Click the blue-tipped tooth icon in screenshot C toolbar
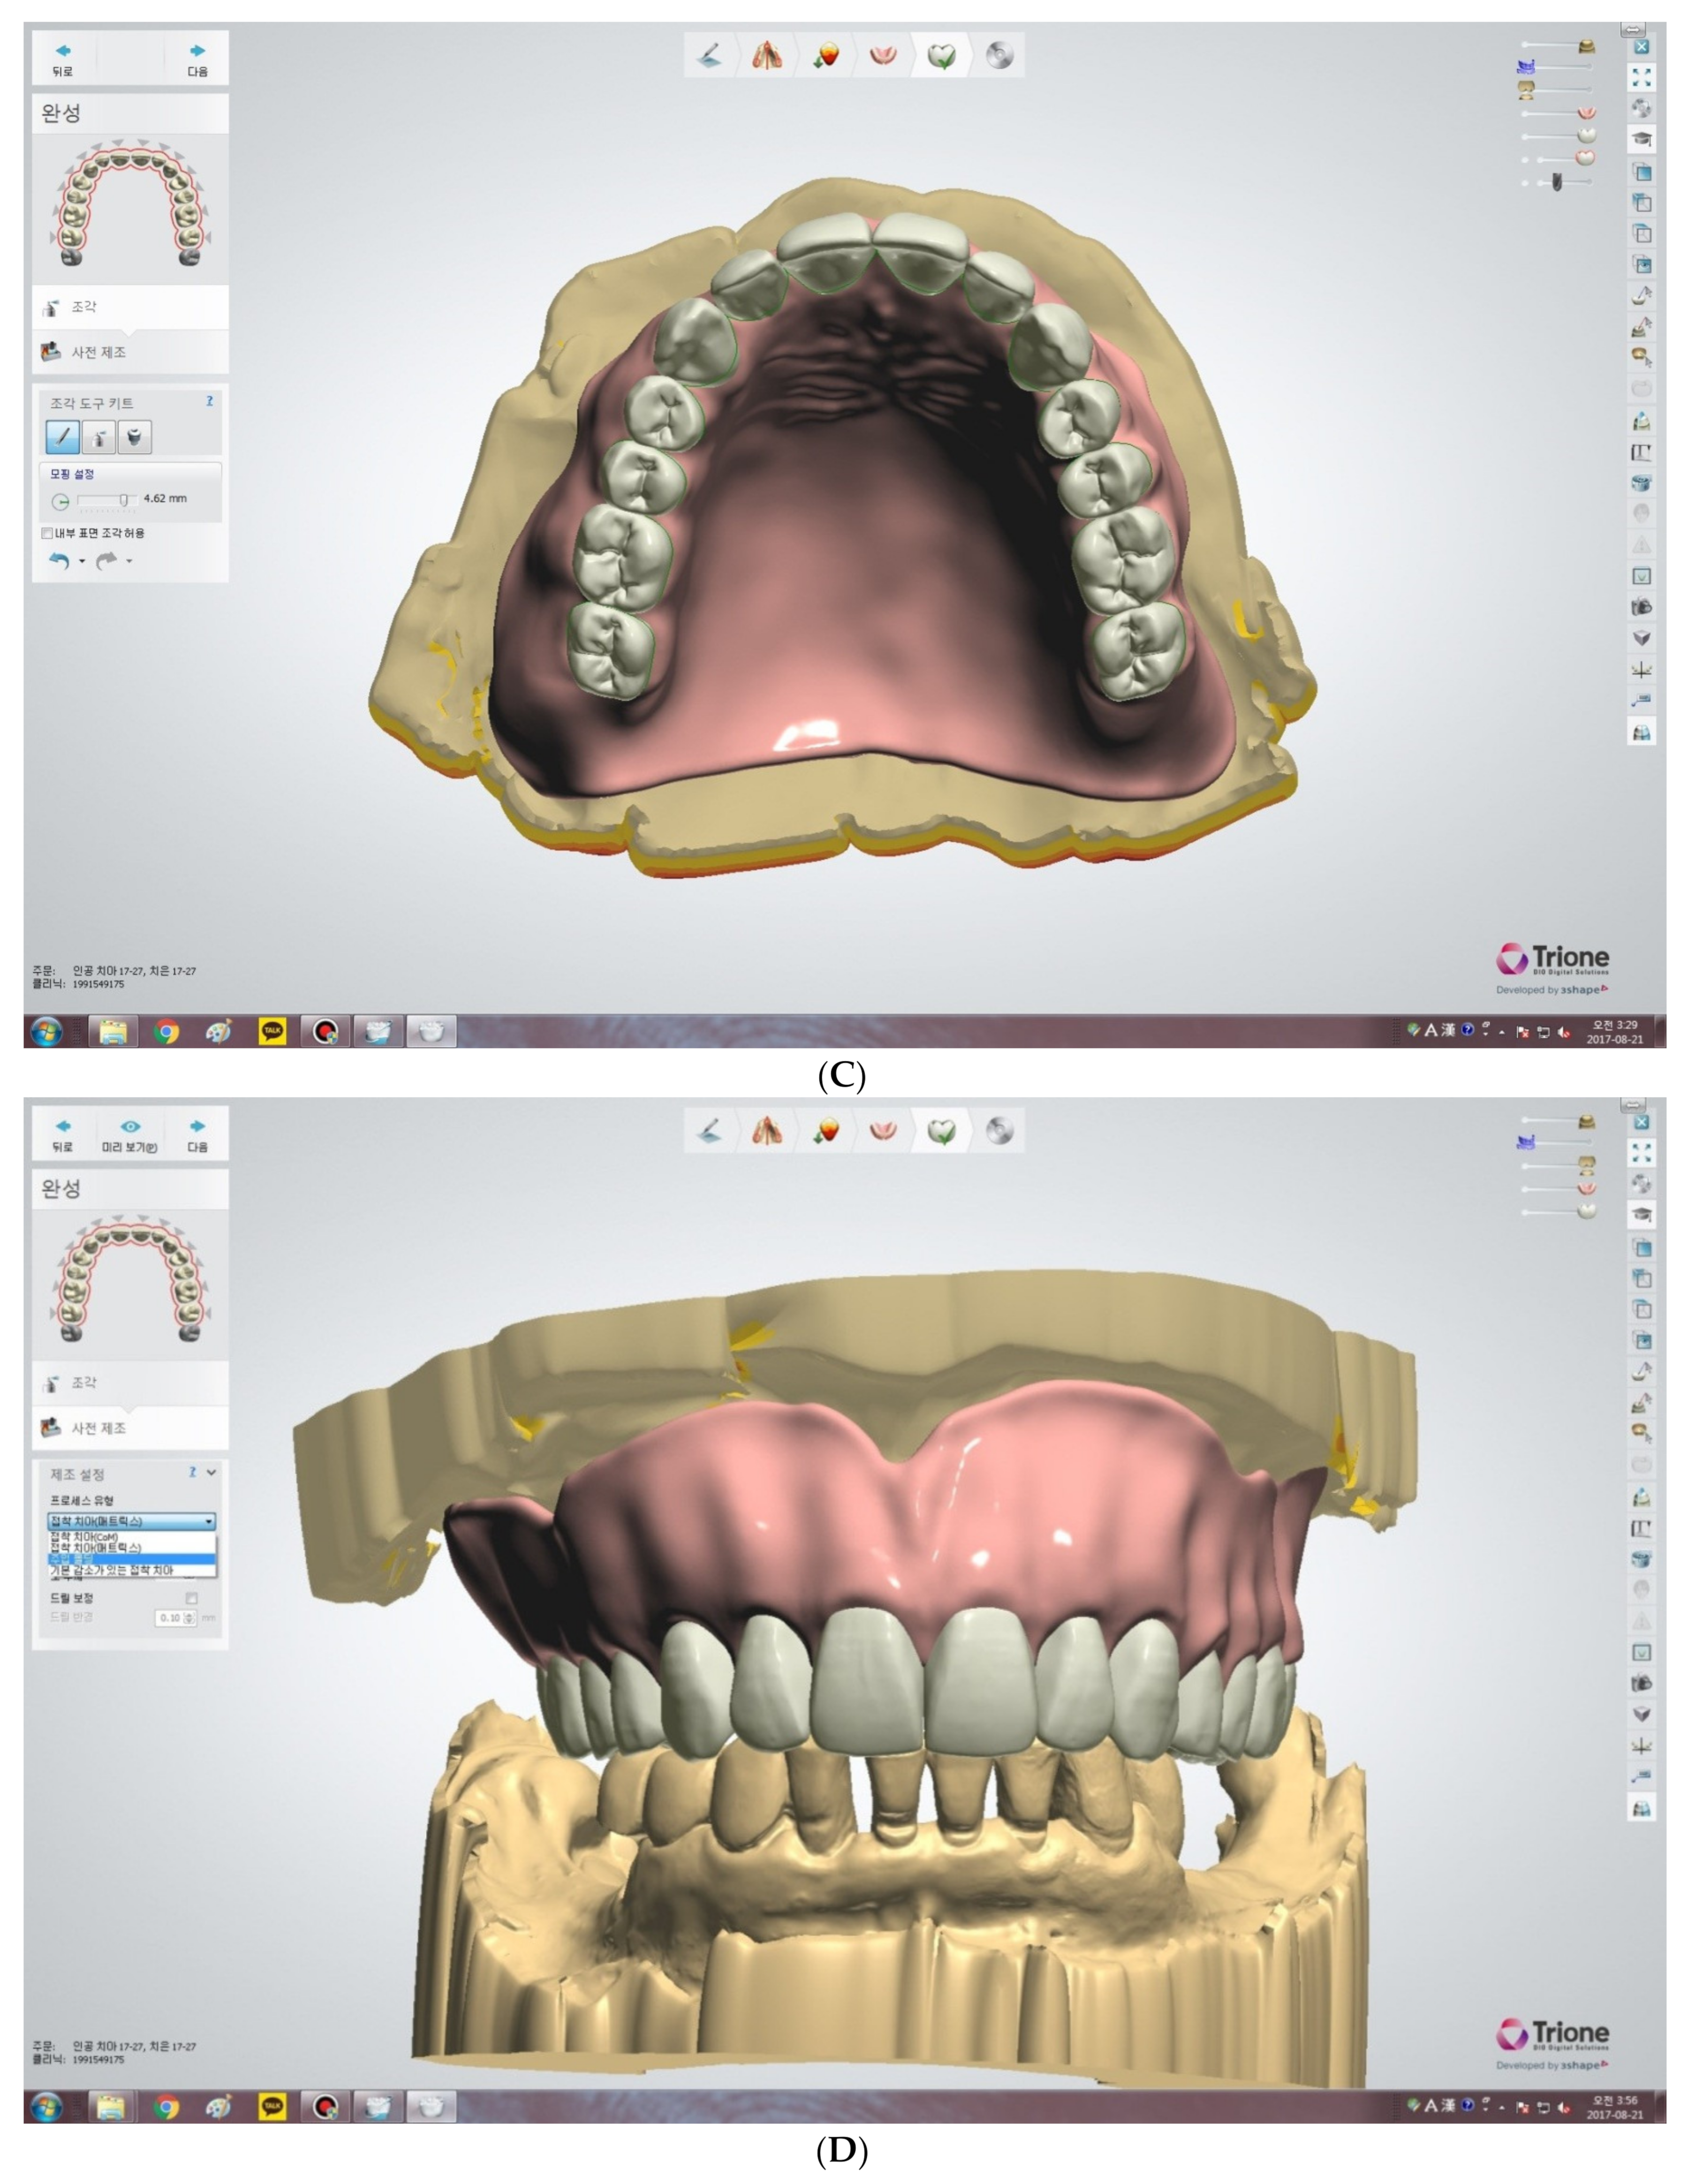This screenshot has height=2184, width=1695. click(x=1641, y=421)
